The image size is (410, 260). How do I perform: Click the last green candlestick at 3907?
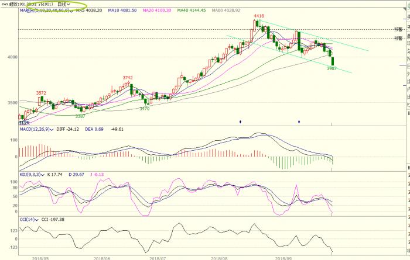click(x=332, y=61)
